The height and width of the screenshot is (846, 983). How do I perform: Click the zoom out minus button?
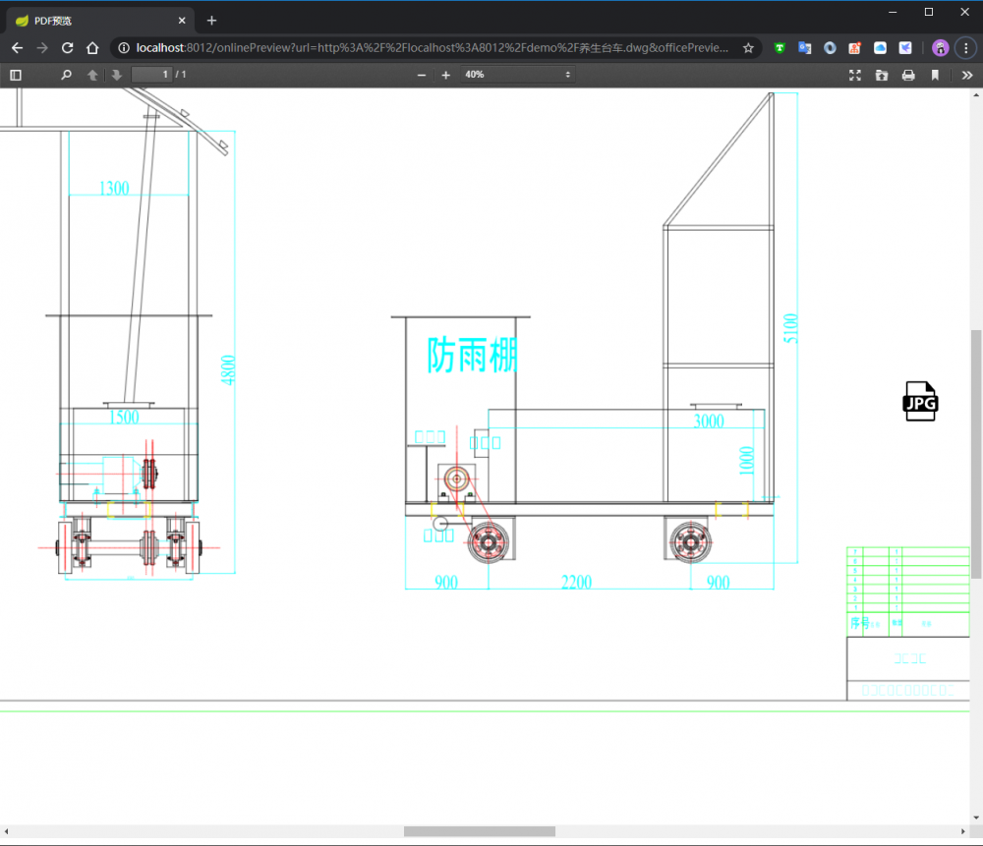point(422,75)
